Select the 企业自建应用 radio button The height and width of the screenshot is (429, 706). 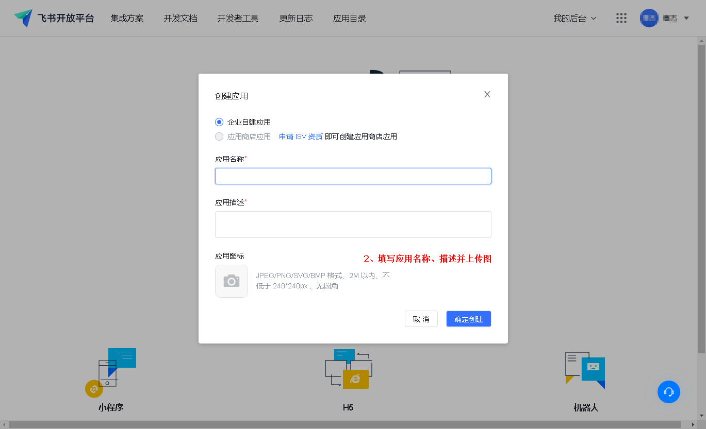[219, 122]
